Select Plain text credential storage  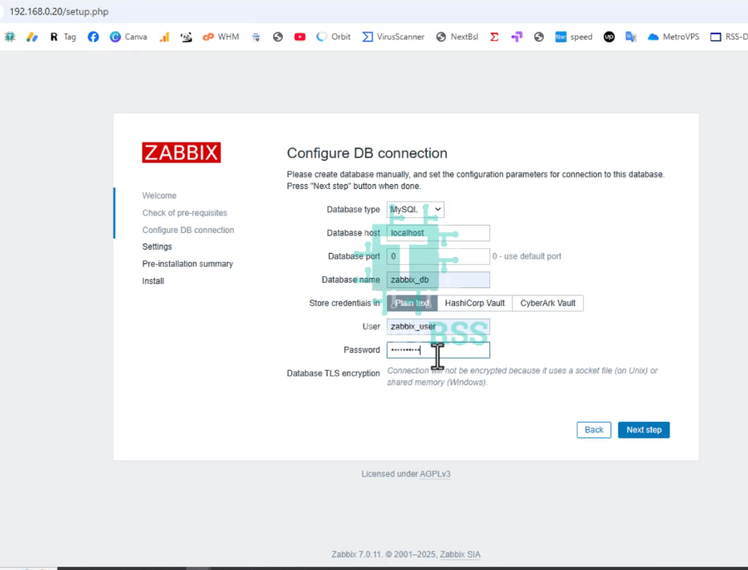click(411, 303)
